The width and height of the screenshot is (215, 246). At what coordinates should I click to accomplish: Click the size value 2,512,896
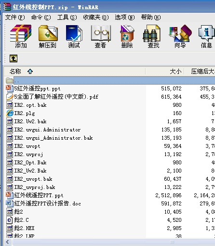(x=168, y=195)
